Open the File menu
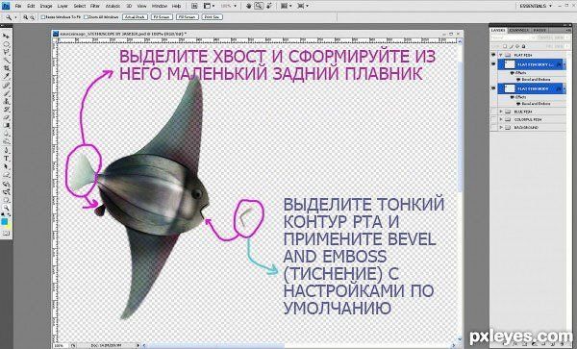The height and width of the screenshot is (349, 577). tap(18, 6)
